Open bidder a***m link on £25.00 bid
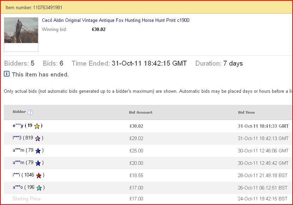 pos(19,150)
